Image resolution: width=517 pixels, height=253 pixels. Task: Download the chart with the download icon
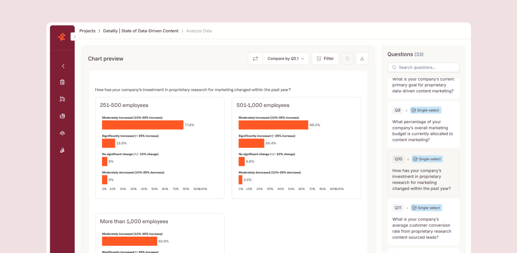click(x=362, y=59)
